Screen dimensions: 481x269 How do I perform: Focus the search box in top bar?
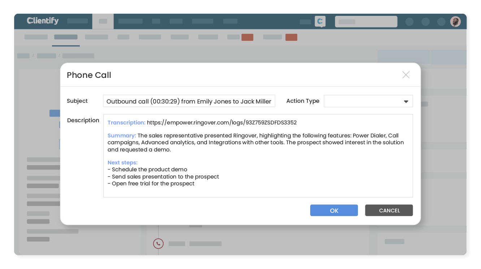[x=366, y=22]
